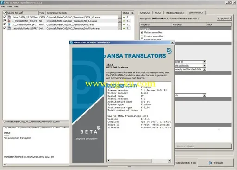Open the Tools menu
The height and width of the screenshot is (170, 237).
coord(10,6)
